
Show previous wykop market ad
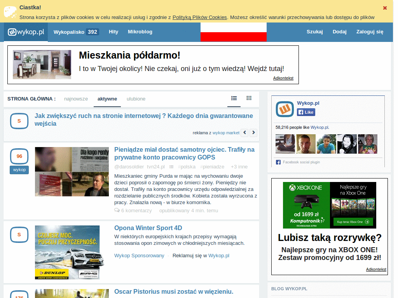coord(244,133)
